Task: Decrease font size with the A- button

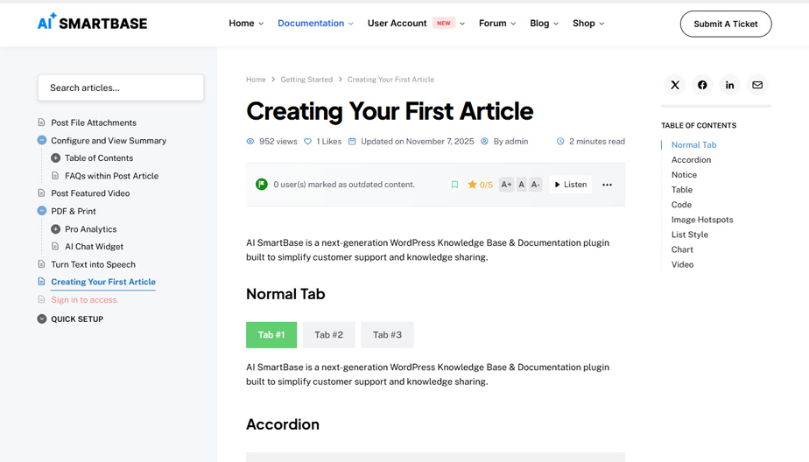Action: pyautogui.click(x=535, y=185)
